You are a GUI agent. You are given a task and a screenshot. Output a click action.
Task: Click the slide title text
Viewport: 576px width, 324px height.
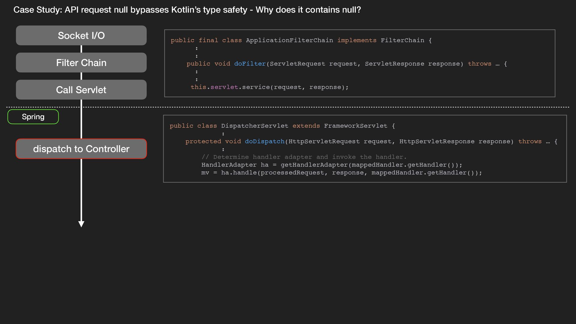(187, 10)
